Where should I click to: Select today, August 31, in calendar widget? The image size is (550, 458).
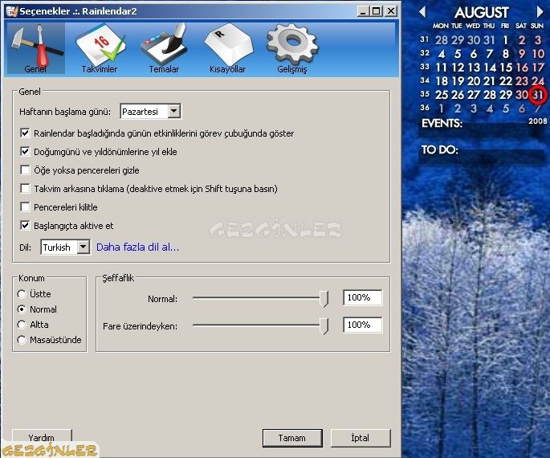[537, 94]
